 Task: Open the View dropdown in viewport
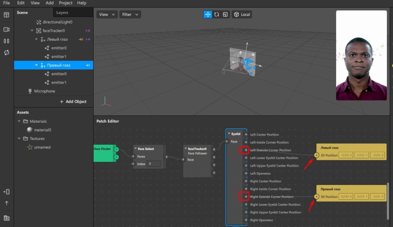(107, 15)
